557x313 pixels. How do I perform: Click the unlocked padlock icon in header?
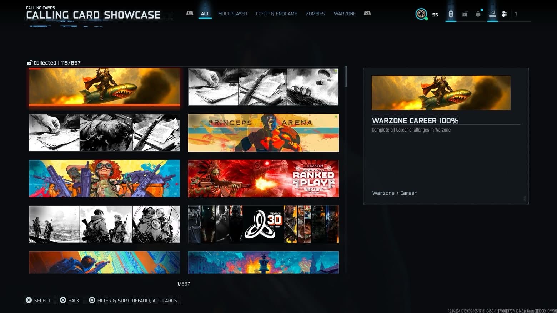click(465, 14)
